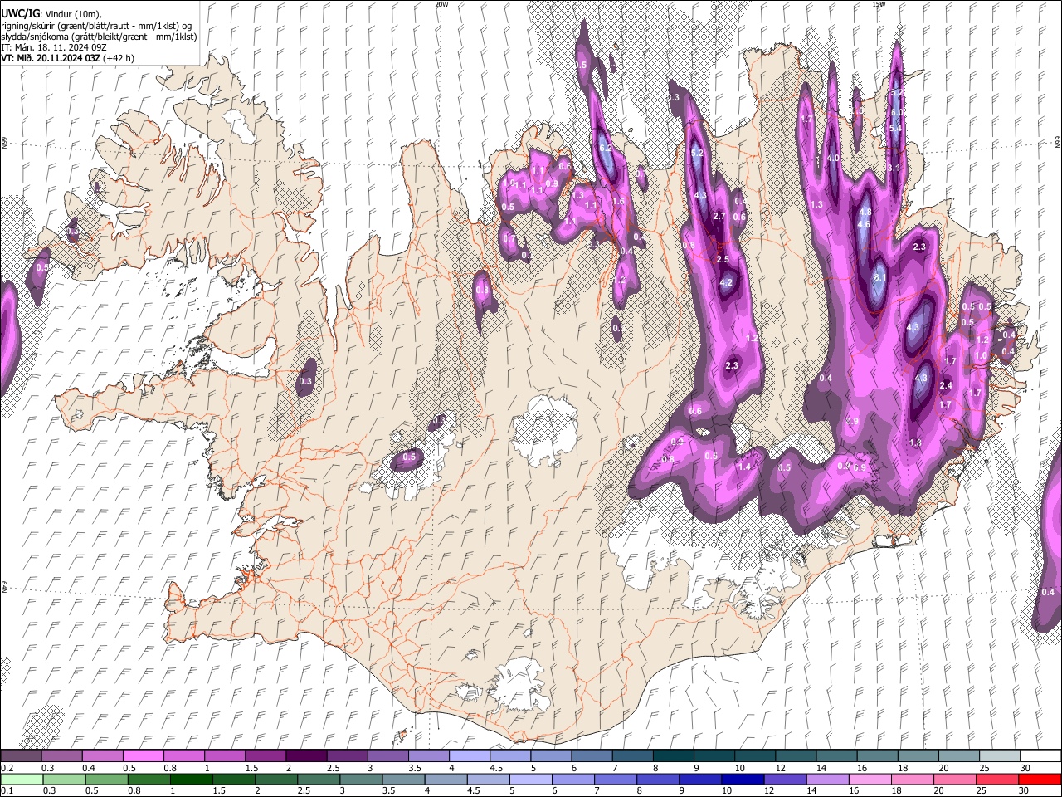This screenshot has height=797, width=1062.
Task: Click the '15W' longitude label at top
Action: tap(878, 4)
